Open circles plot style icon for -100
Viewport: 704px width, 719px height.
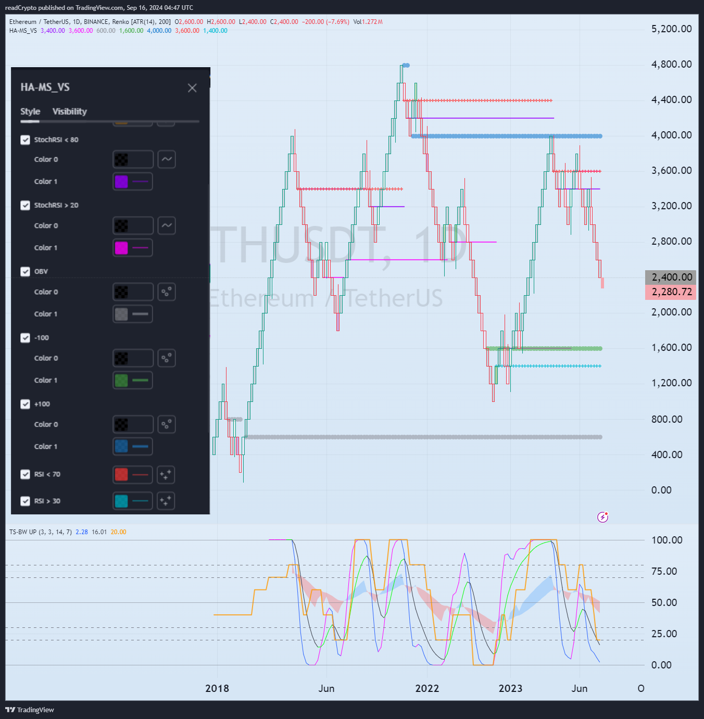pos(167,358)
